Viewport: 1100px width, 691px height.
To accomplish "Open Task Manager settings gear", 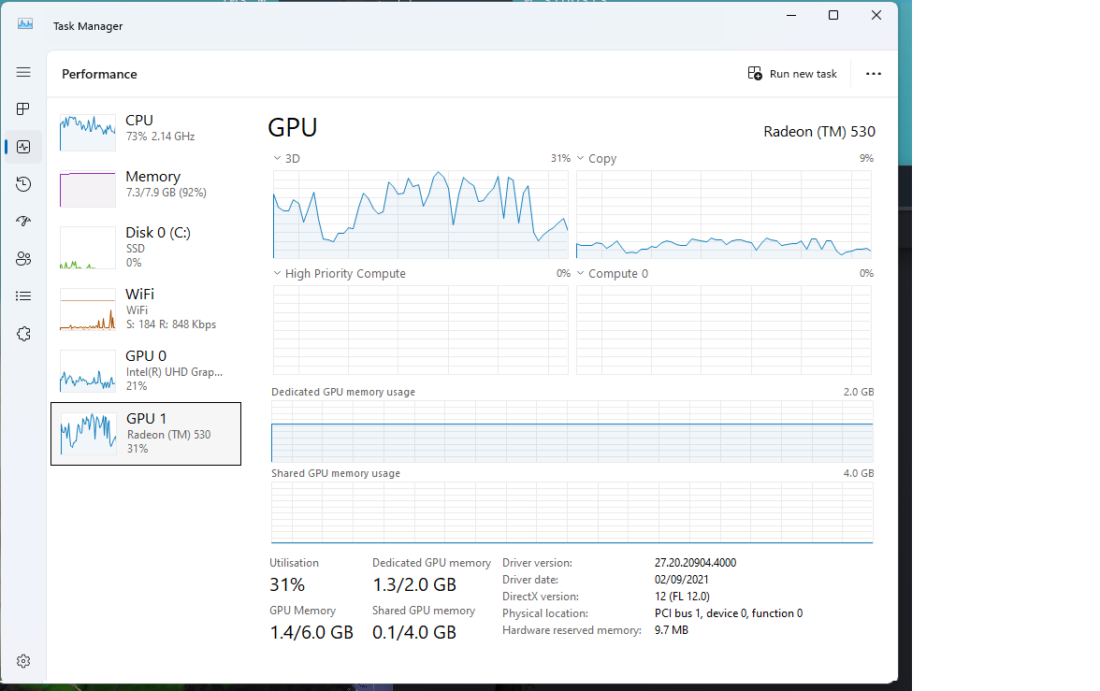I will click(23, 661).
